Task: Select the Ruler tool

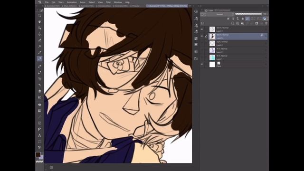Action: tap(39, 129)
